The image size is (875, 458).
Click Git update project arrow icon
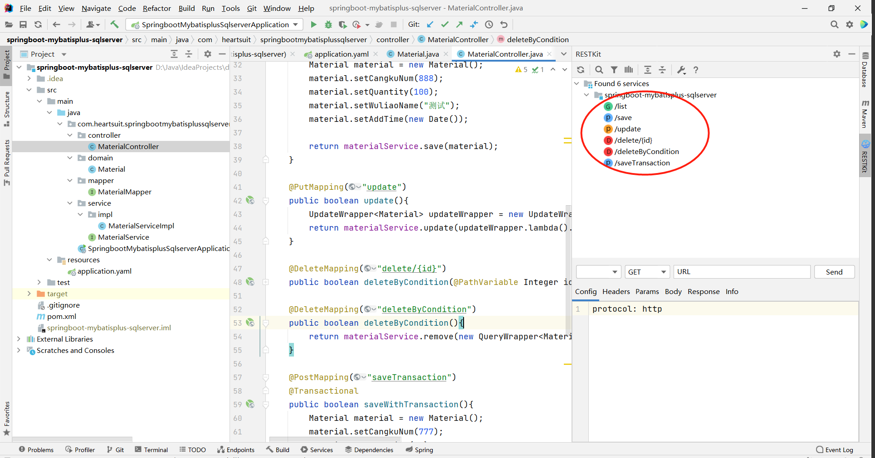coord(430,24)
